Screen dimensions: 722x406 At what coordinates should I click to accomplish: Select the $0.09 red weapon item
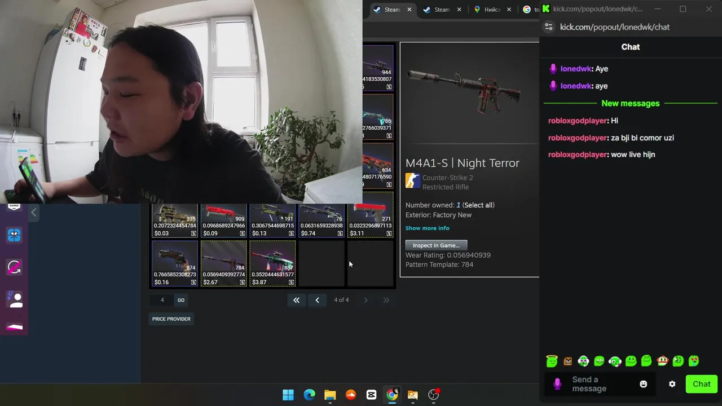tap(224, 220)
